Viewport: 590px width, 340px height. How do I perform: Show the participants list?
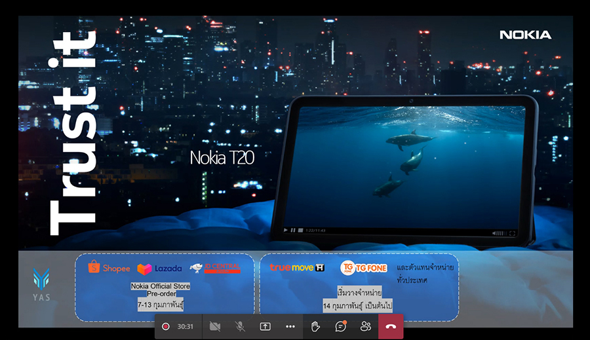click(366, 326)
